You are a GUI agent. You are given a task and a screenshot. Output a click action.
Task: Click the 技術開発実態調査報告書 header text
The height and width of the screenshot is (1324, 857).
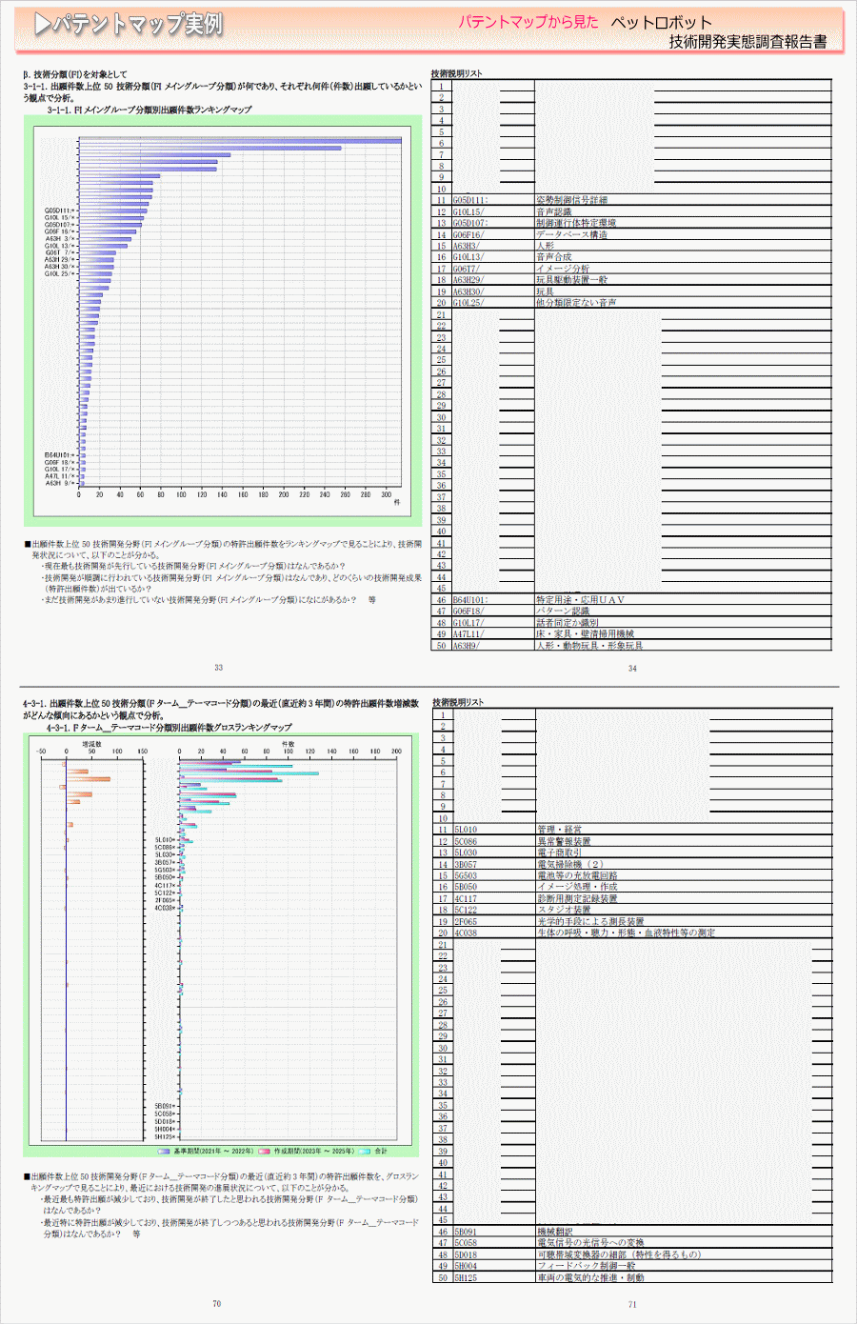747,42
